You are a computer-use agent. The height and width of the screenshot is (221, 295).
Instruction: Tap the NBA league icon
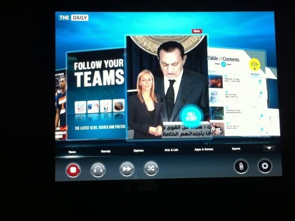click(x=106, y=106)
